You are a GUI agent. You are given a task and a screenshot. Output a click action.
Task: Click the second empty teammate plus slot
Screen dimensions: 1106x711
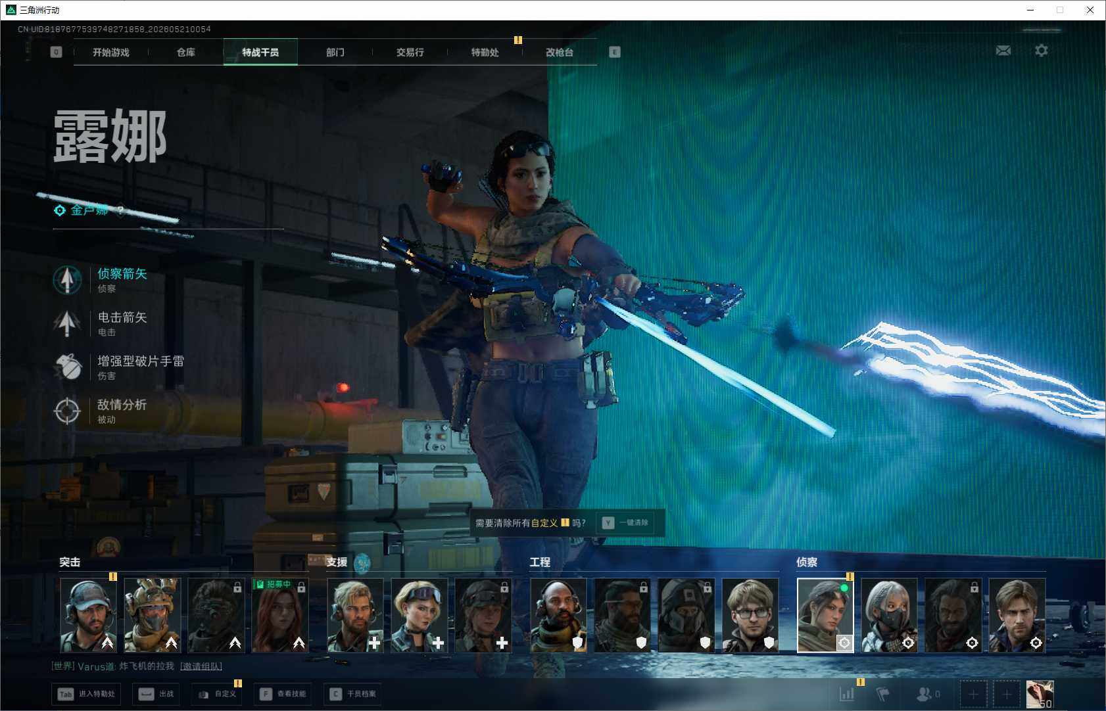pyautogui.click(x=1007, y=694)
